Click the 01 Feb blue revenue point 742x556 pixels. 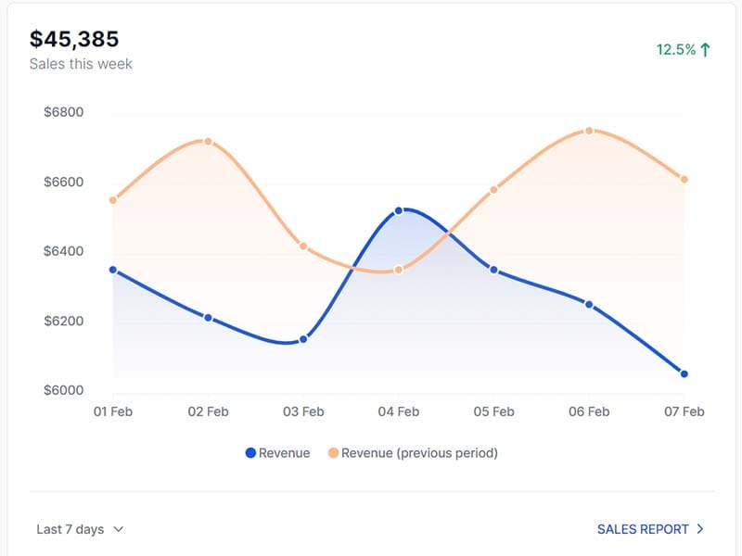[x=113, y=270]
